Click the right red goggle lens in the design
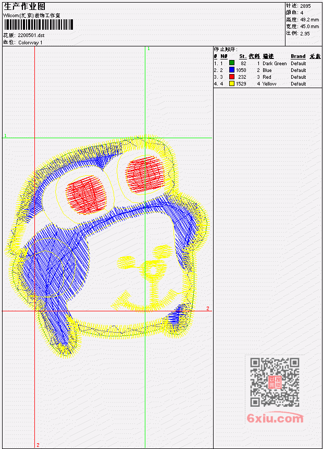 coord(145,174)
